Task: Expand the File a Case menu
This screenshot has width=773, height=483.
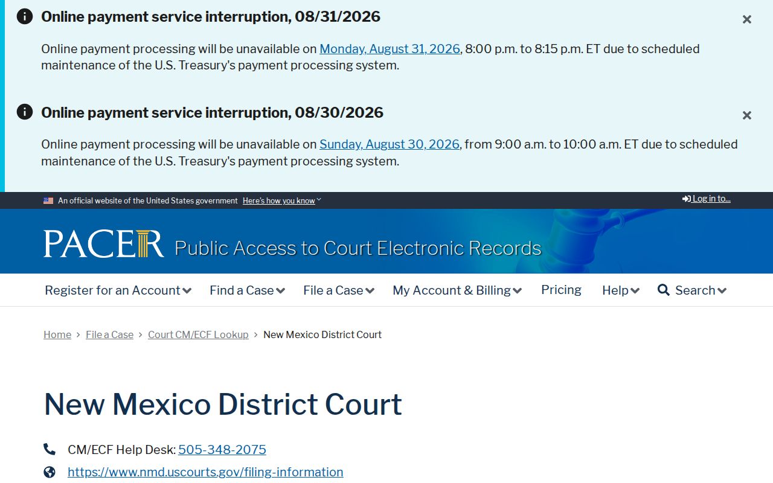Action: coord(339,290)
